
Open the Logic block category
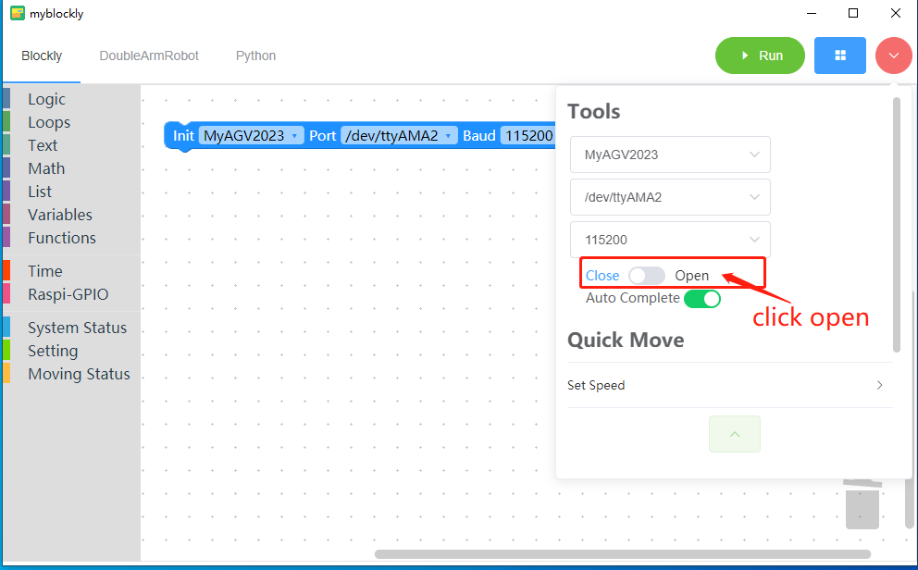tap(71, 99)
